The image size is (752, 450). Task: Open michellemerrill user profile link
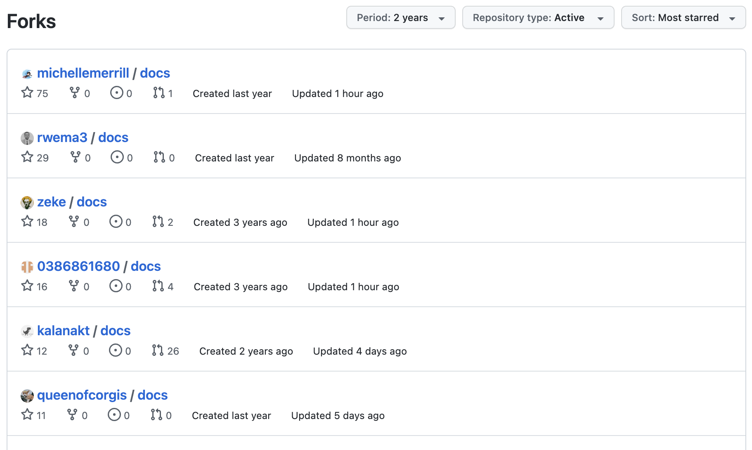(x=83, y=73)
